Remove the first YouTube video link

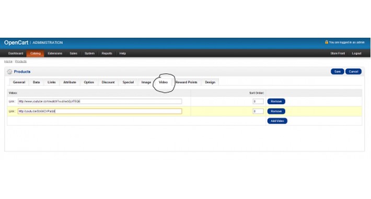coord(276,102)
